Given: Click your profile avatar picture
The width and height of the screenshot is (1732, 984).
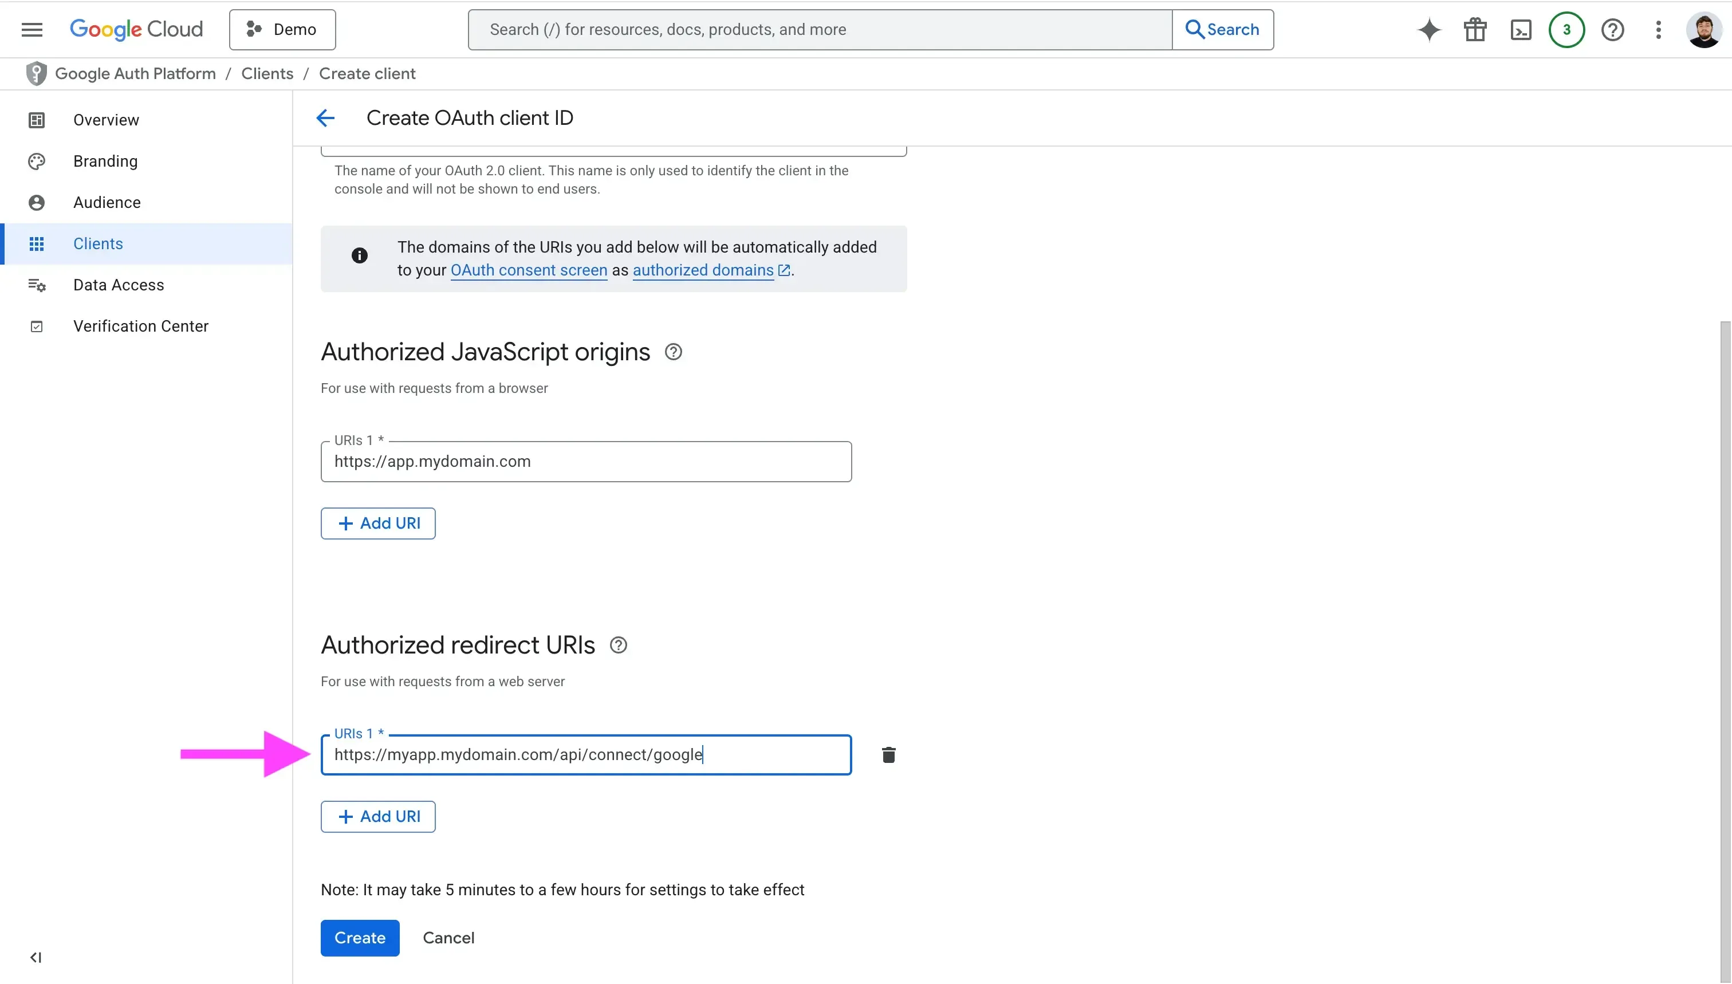Looking at the screenshot, I should (x=1705, y=29).
